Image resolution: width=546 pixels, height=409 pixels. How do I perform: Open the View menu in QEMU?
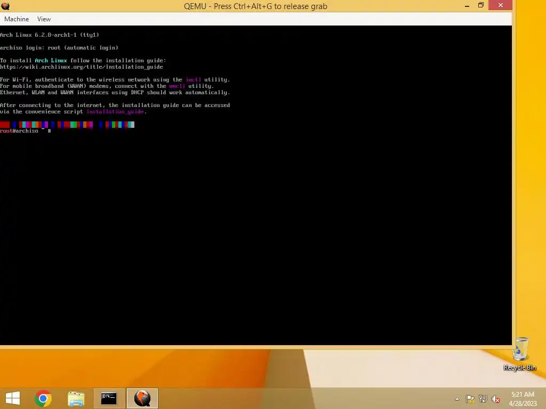(x=44, y=19)
